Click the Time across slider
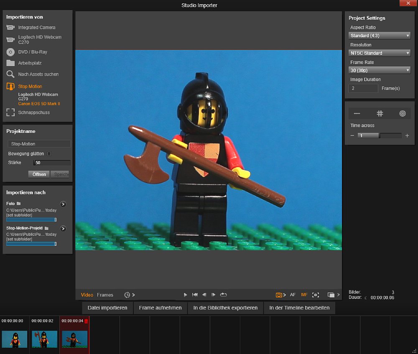This screenshot has width=418, height=354. [379, 135]
